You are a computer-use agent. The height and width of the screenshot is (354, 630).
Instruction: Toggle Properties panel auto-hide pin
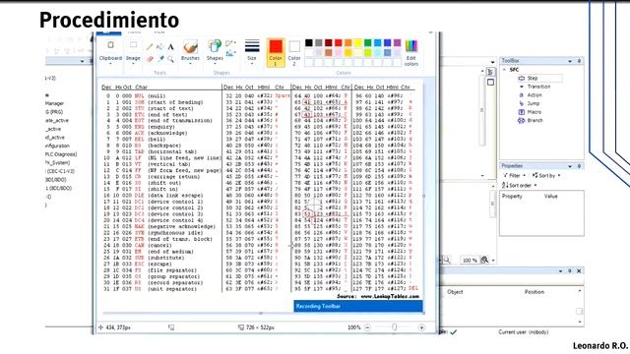(x=579, y=166)
